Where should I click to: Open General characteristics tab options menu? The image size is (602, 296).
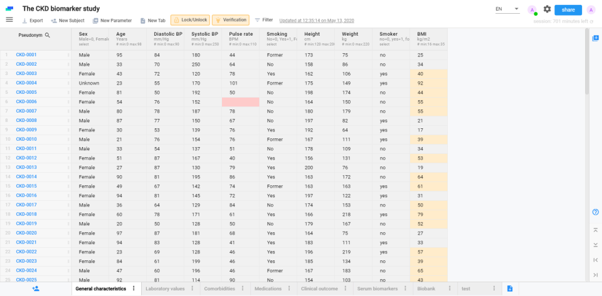point(134,288)
